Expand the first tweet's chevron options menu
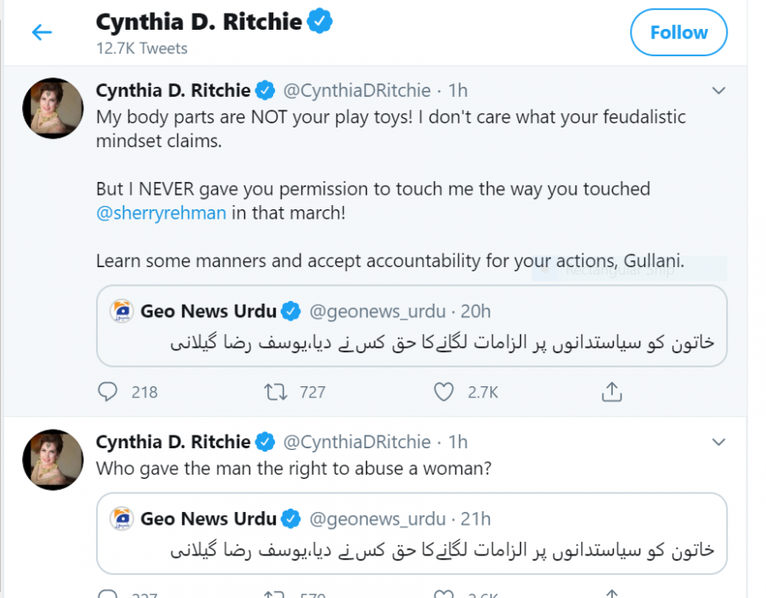The width and height of the screenshot is (766, 598). click(718, 91)
